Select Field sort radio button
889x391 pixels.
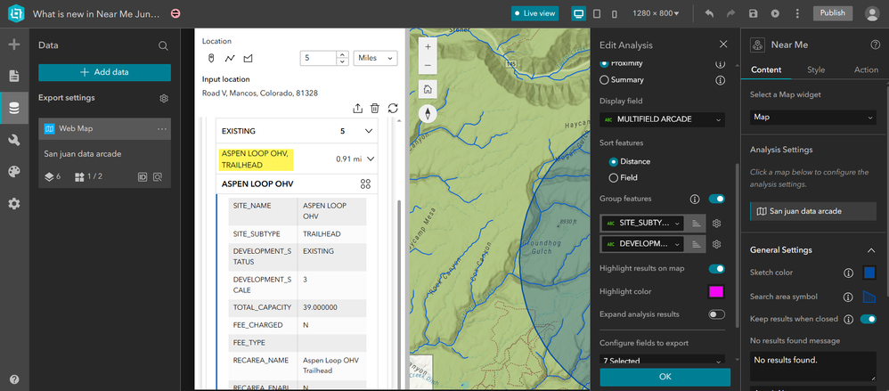click(613, 178)
